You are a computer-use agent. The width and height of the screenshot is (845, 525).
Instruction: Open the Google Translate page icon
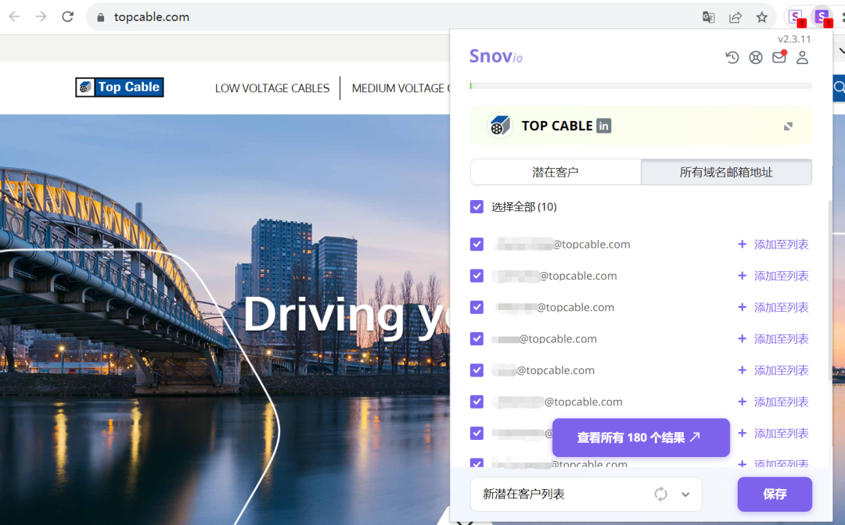[709, 17]
